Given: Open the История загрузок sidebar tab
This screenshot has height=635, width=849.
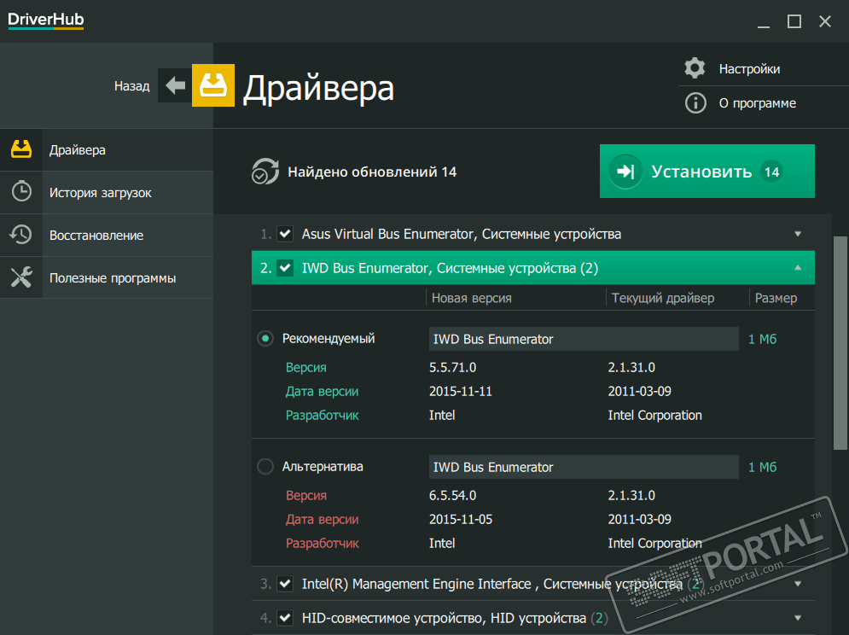Looking at the screenshot, I should click(x=100, y=193).
